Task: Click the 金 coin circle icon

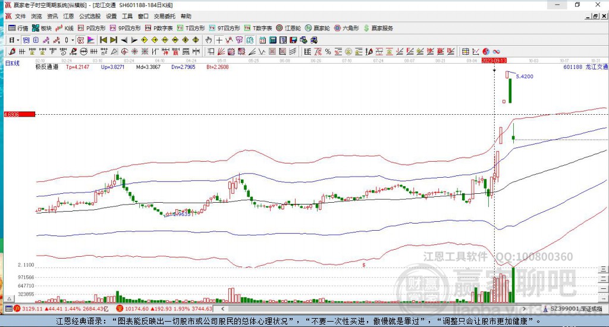Action: click(349, 52)
